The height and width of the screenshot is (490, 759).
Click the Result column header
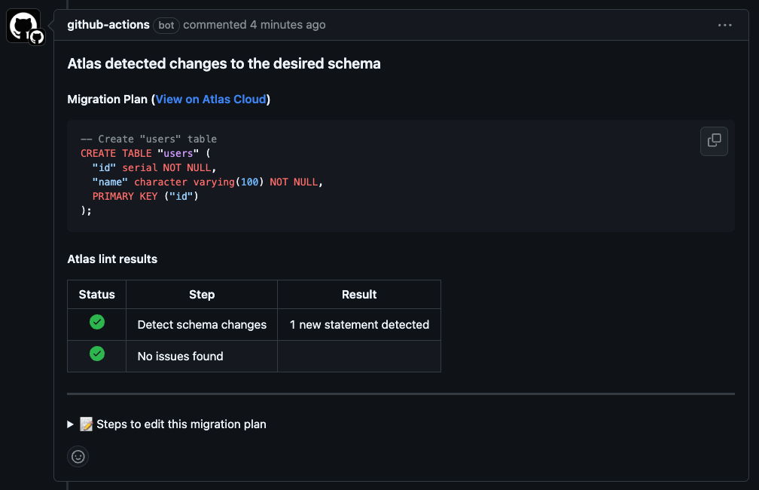[359, 294]
